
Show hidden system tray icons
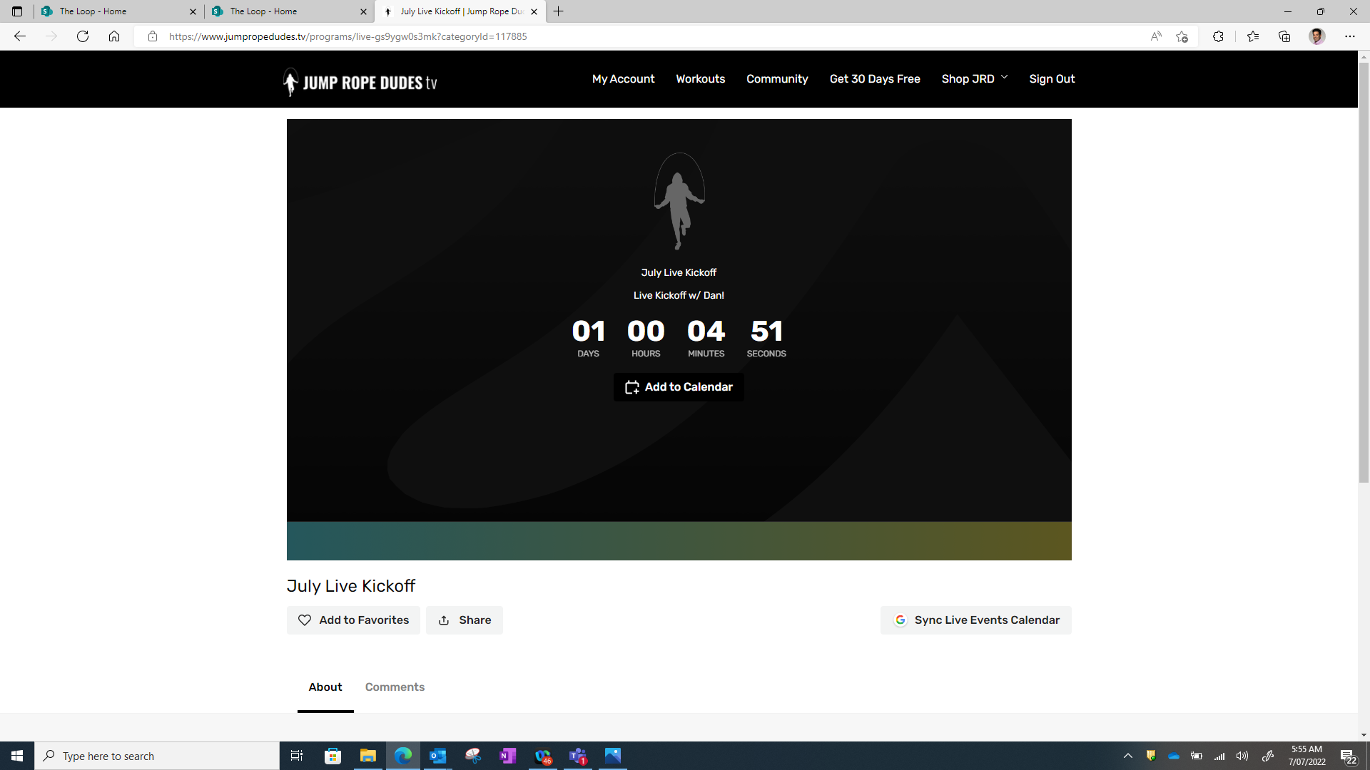[x=1128, y=756]
